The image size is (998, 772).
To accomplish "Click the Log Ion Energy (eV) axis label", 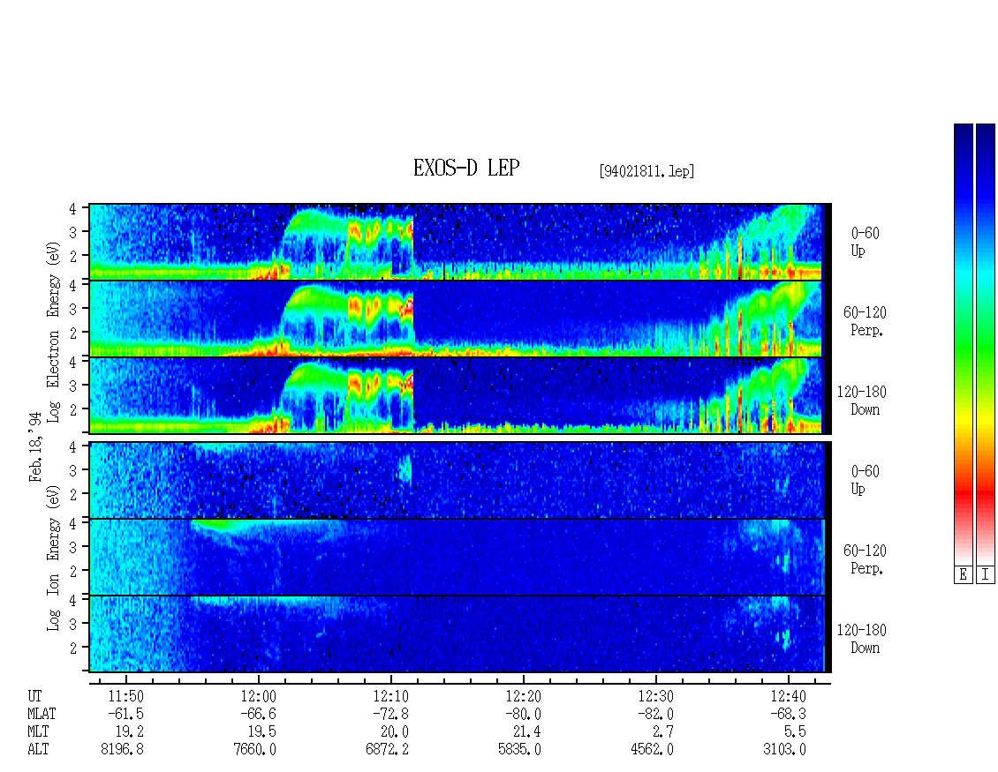I will (x=54, y=558).
